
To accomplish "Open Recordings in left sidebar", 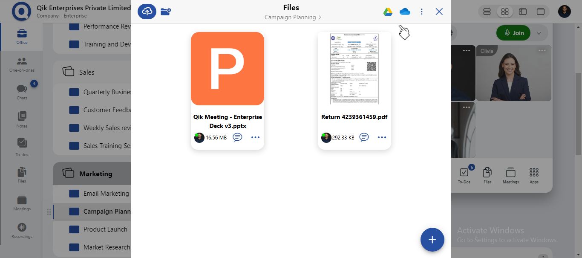I will [x=22, y=231].
